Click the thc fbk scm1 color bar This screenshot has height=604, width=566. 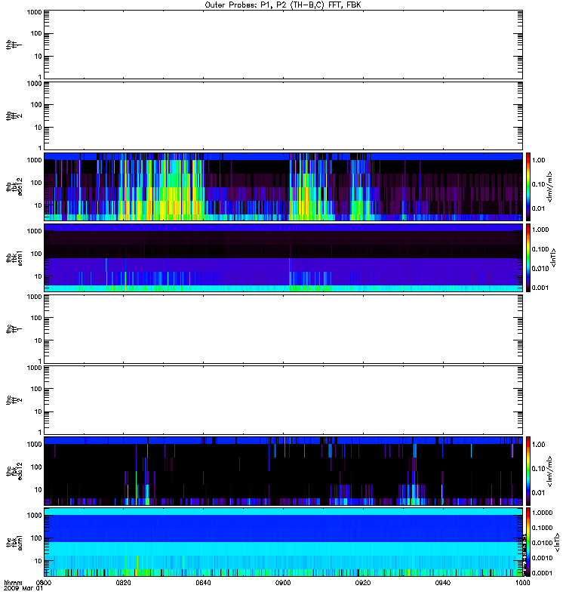point(528,542)
